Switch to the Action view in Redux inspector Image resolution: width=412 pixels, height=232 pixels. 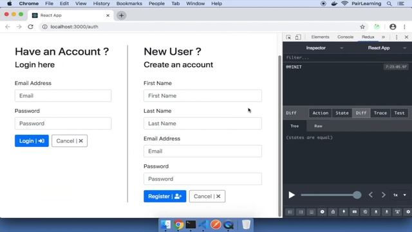click(321, 113)
